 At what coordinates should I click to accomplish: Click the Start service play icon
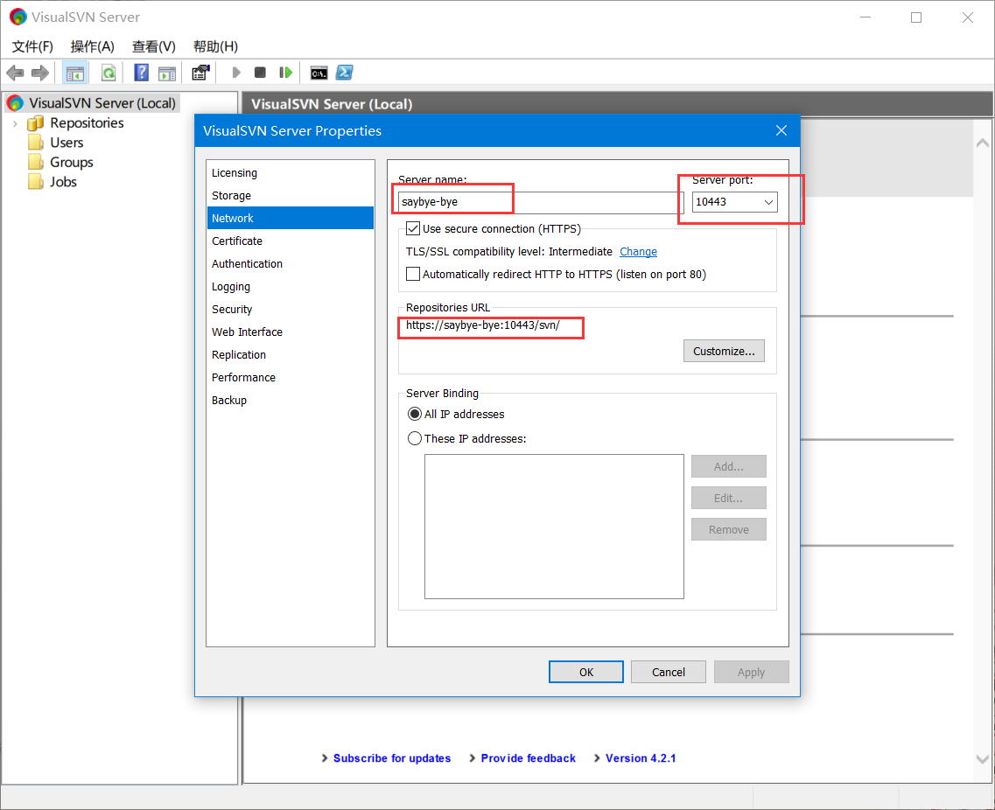[x=236, y=73]
